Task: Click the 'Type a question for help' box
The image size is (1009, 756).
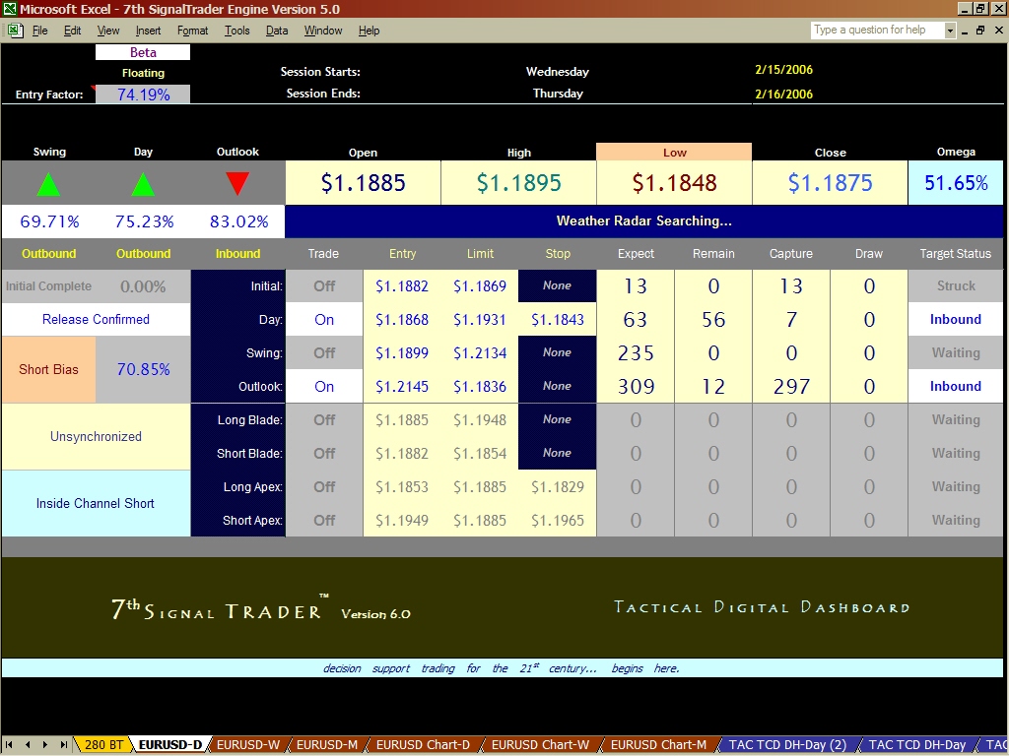Action: pyautogui.click(x=877, y=31)
